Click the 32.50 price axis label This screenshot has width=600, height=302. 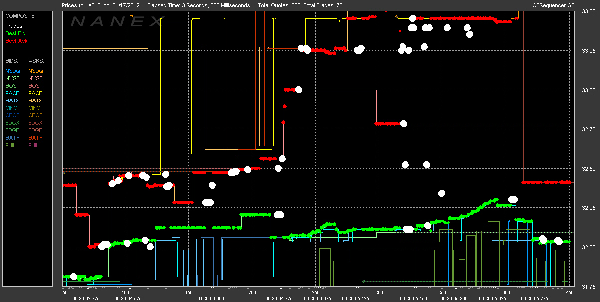click(x=588, y=169)
